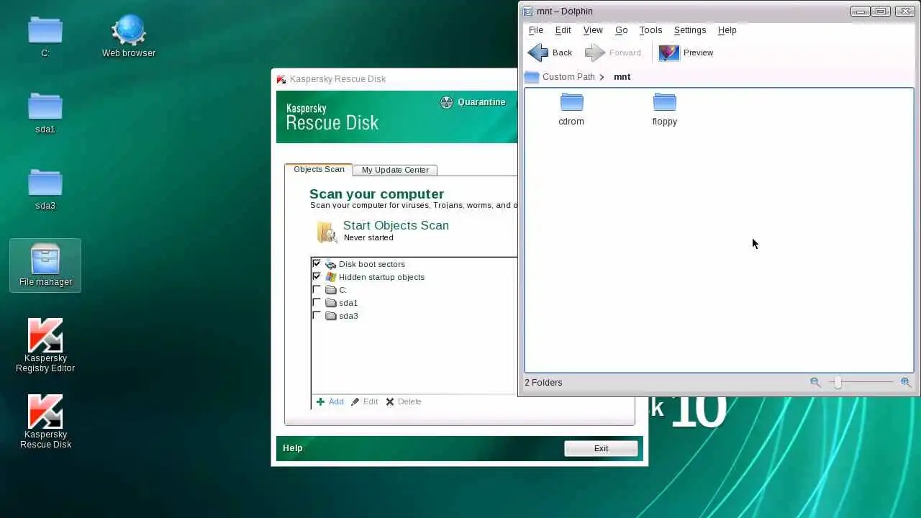Check the sda1 scan checkbox
The width and height of the screenshot is (921, 518).
[317, 303]
